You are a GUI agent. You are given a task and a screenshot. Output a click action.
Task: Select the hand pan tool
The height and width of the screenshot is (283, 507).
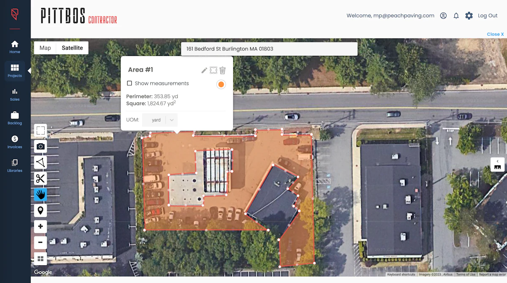pyautogui.click(x=41, y=195)
